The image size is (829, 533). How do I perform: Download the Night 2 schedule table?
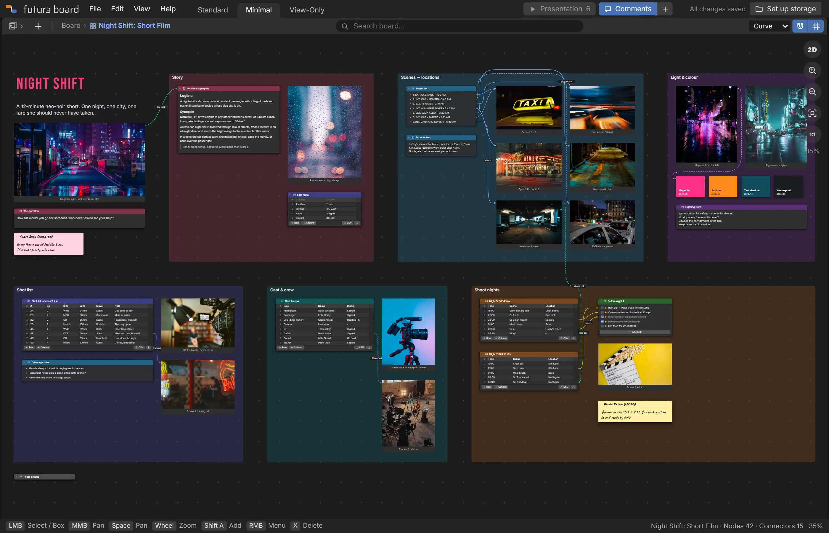tap(573, 387)
